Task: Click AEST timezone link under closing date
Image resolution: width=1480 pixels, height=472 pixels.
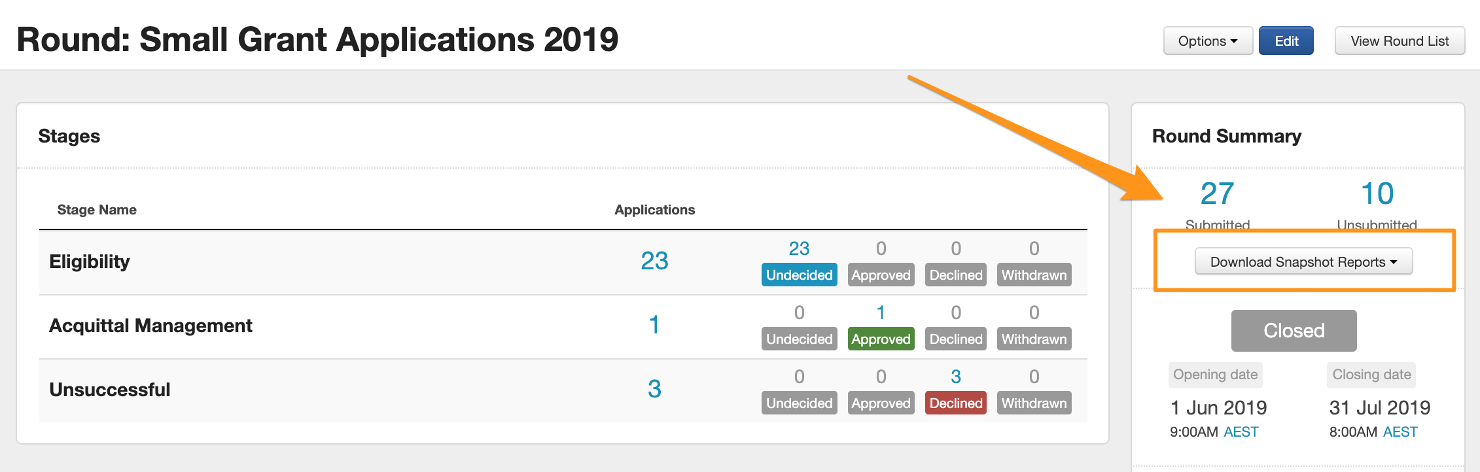Action: [1400, 432]
